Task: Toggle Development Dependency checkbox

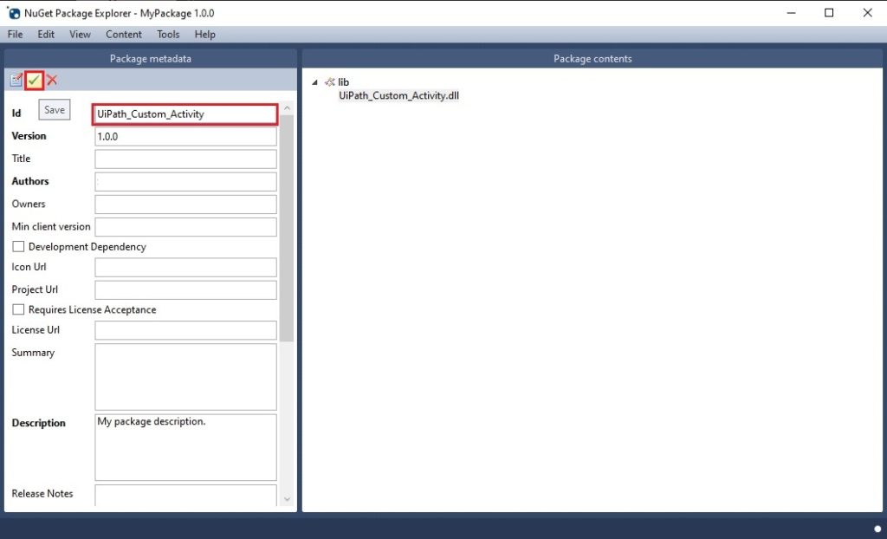Action: [18, 246]
